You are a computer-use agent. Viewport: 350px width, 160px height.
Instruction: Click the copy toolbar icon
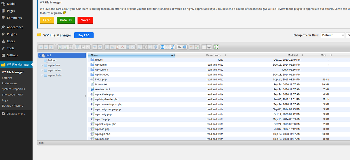(107, 47)
